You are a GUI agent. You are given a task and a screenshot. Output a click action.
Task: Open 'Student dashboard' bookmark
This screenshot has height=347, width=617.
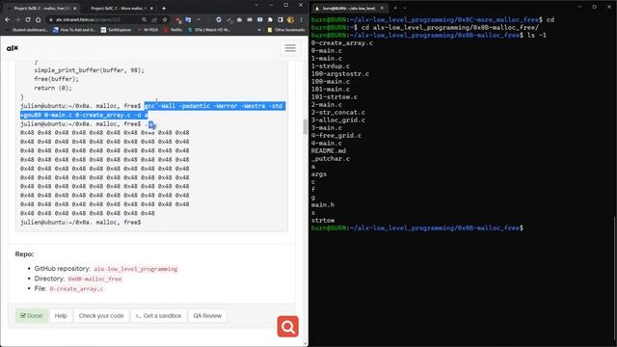pyautogui.click(x=27, y=30)
